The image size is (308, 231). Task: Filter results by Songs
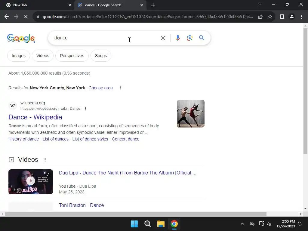coord(101,56)
